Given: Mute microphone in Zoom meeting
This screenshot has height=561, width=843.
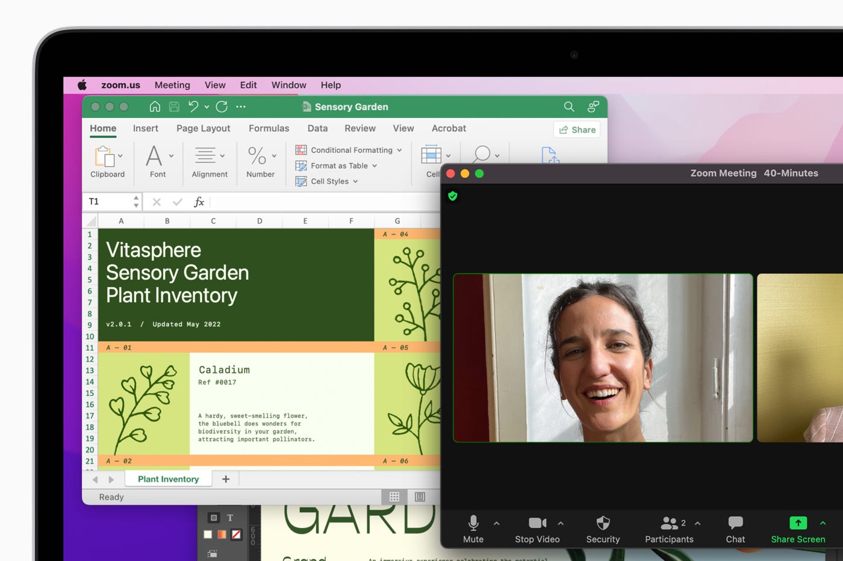Looking at the screenshot, I should click(x=473, y=530).
